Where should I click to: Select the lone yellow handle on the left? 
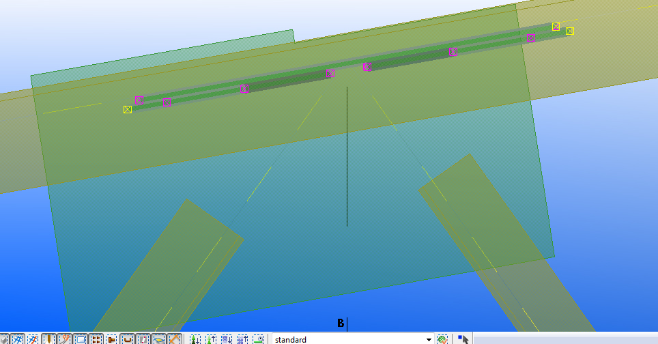pos(128,109)
